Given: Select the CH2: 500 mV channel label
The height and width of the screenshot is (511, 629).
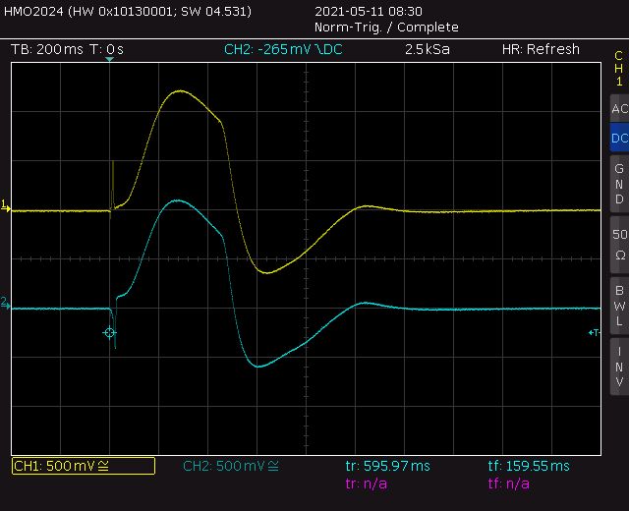Looking at the screenshot, I should click(x=231, y=466).
